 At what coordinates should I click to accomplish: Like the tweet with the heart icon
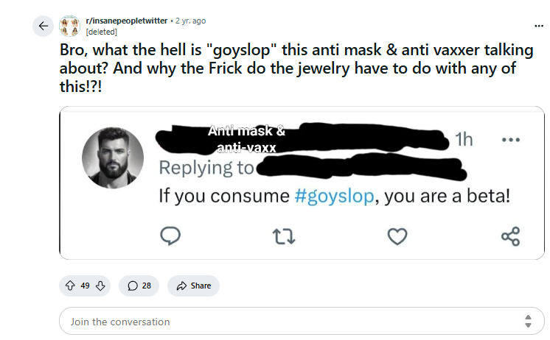[398, 235]
